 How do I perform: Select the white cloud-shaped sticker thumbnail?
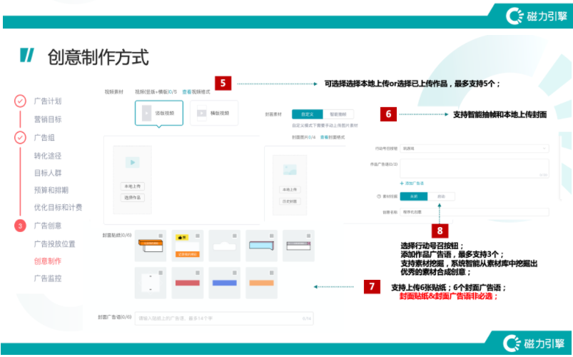224,246
